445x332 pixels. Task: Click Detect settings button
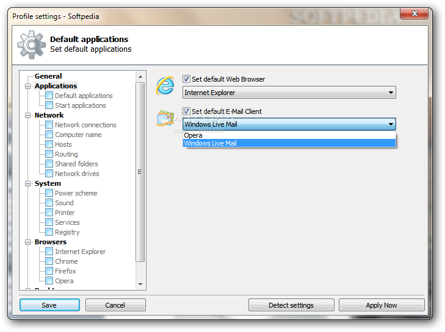point(291,305)
